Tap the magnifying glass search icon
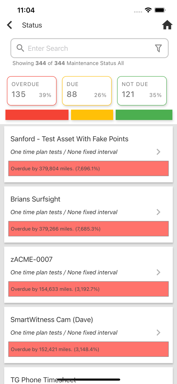Viewport: 177px width, 384px height. pos(20,48)
